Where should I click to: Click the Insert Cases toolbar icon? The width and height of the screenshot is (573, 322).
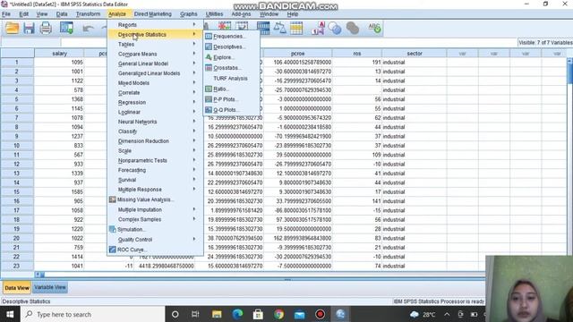[225, 26]
